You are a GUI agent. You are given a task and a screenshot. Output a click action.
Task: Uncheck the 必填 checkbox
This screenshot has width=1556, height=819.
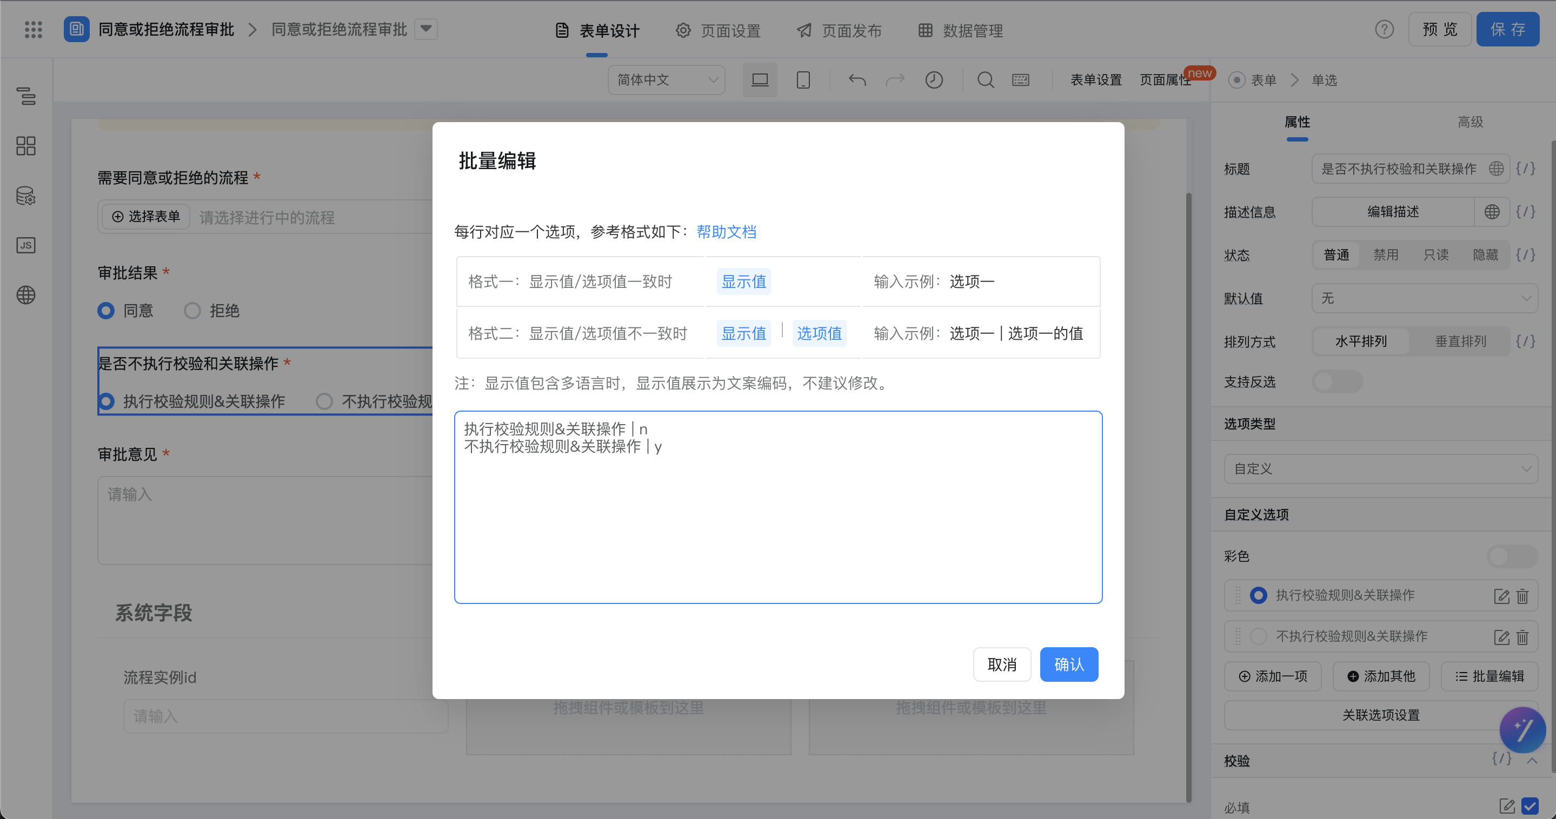1530,805
